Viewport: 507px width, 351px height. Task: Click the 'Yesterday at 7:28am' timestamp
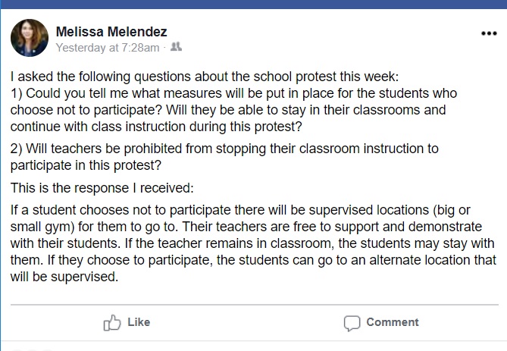[x=108, y=48]
